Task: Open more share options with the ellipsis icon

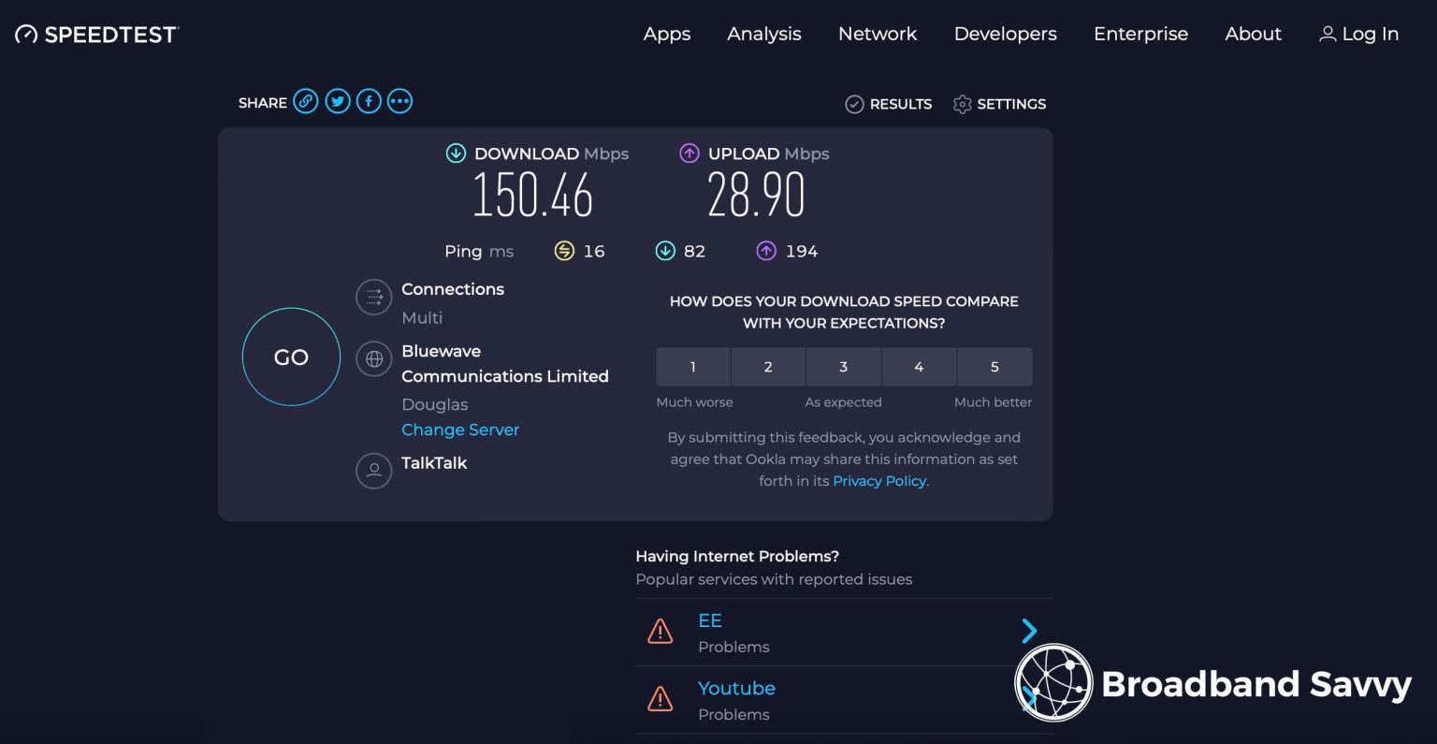Action: [399, 101]
